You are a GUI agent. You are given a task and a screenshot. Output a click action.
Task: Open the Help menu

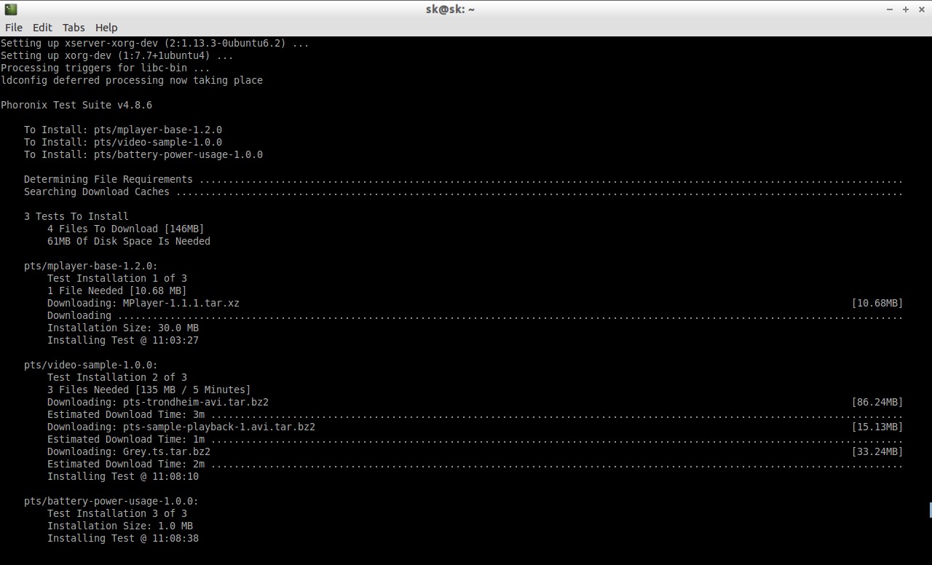pos(106,27)
